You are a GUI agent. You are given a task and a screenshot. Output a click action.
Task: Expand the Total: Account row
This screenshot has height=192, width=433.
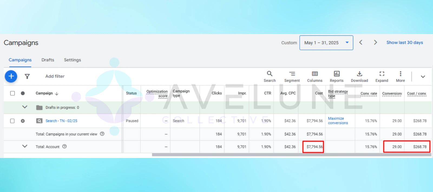pos(25,146)
